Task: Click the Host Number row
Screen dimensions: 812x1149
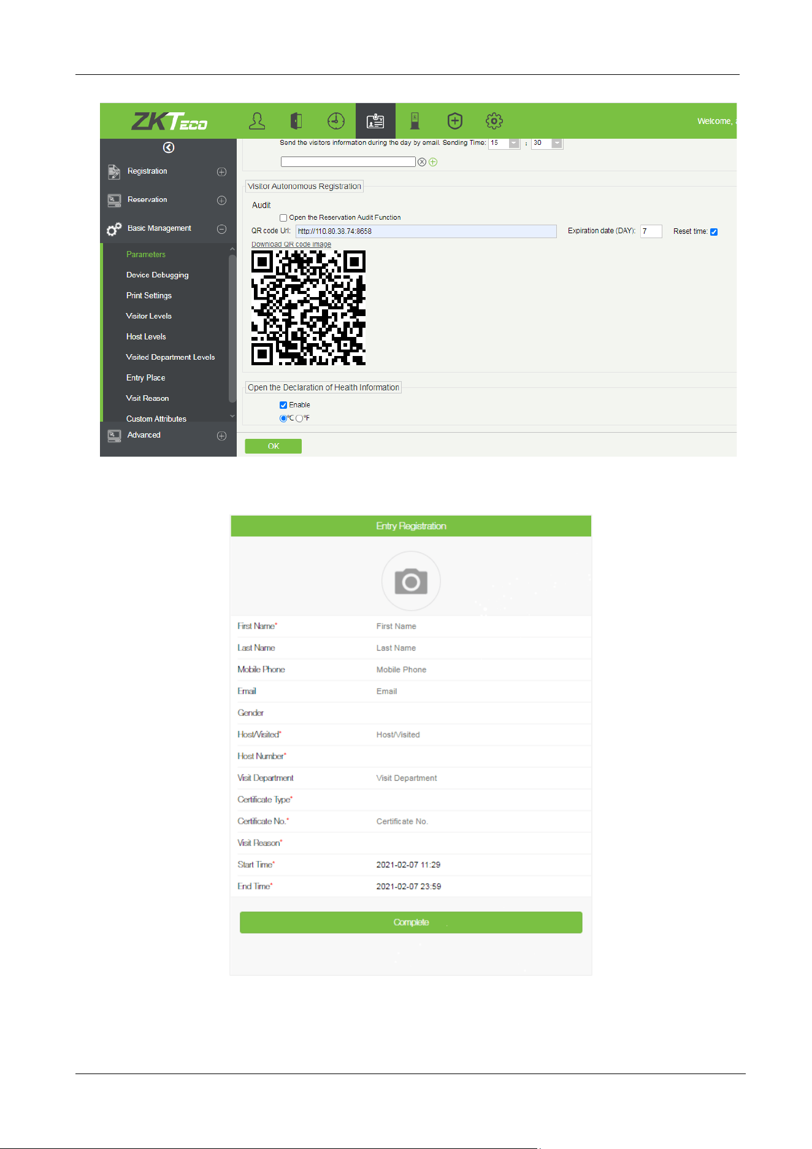Action: pos(411,756)
